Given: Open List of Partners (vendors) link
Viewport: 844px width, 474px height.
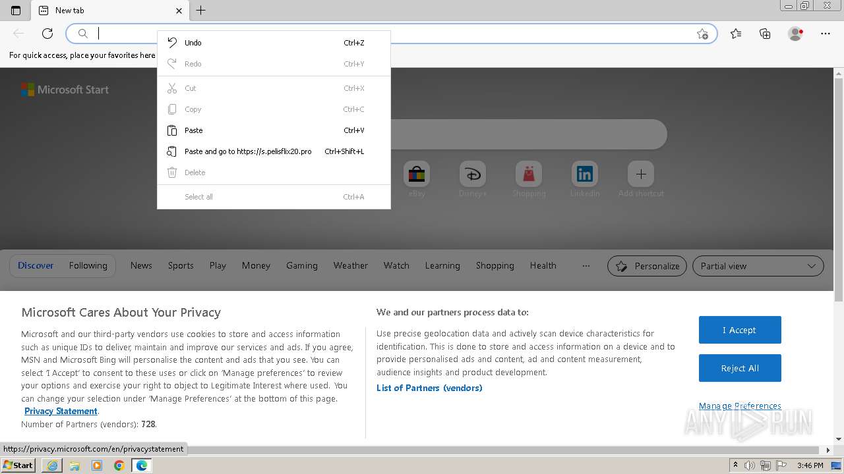Looking at the screenshot, I should point(429,388).
